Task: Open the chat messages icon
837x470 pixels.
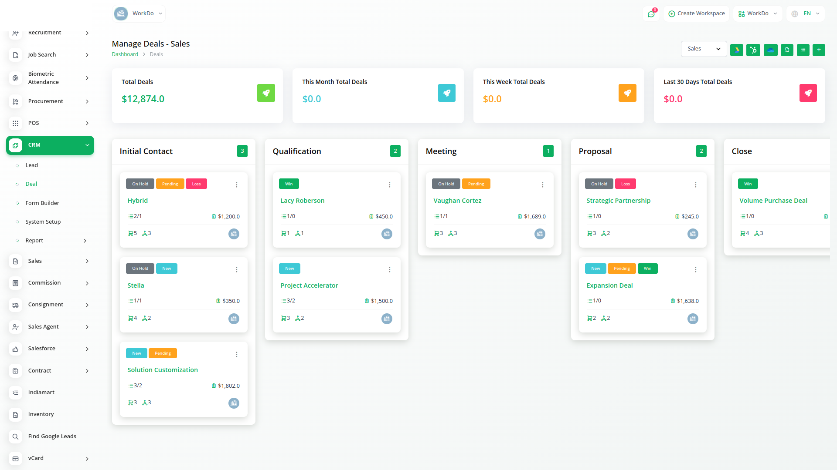Action: coord(651,14)
